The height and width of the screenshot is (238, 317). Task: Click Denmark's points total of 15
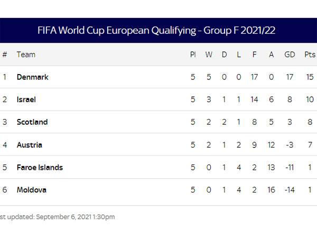[x=310, y=77]
